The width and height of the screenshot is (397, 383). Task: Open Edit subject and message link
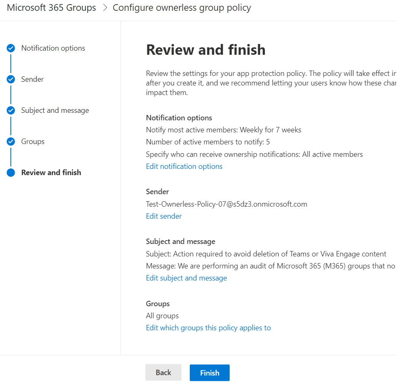point(186,278)
